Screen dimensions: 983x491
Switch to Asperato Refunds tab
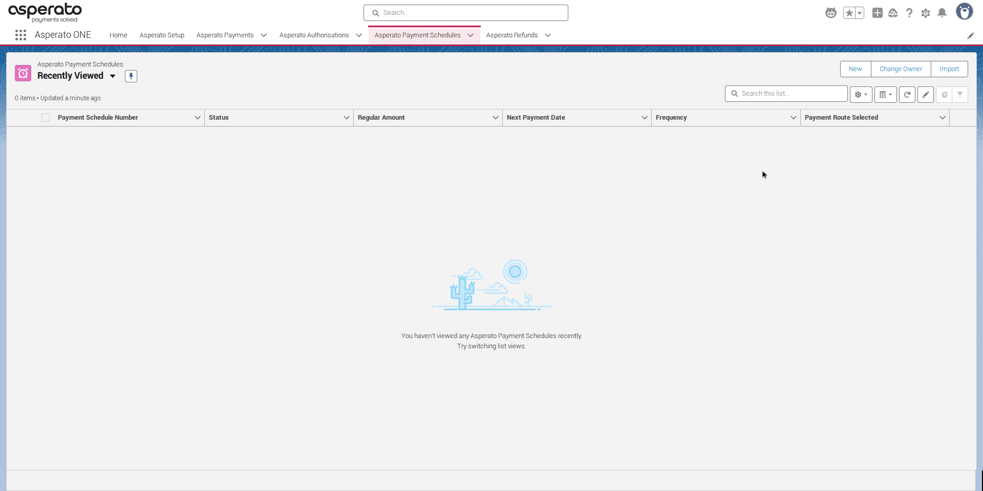[x=512, y=35]
